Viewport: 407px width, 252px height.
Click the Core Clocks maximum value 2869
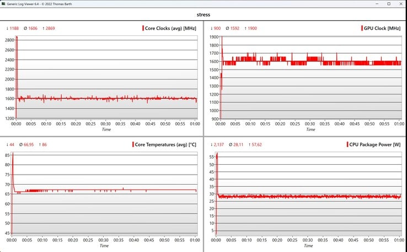pos(50,28)
